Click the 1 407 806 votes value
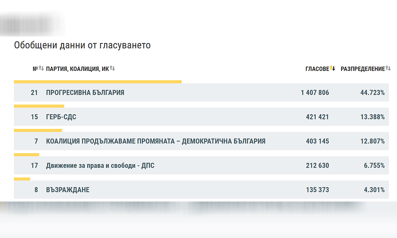 (x=315, y=92)
